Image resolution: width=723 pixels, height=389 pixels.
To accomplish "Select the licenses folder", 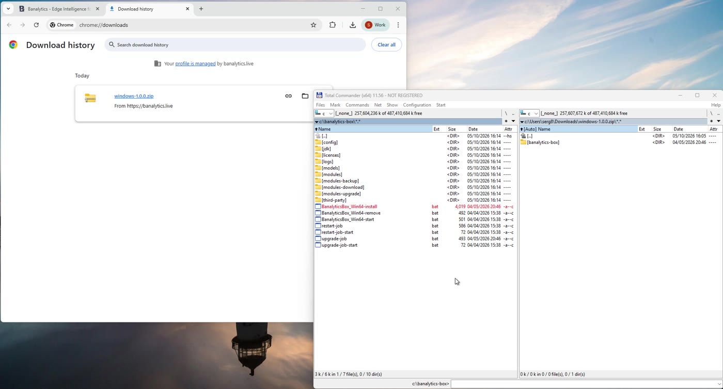I will tap(331, 155).
